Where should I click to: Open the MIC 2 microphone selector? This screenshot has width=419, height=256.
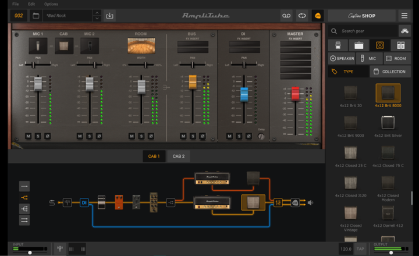tap(90, 46)
